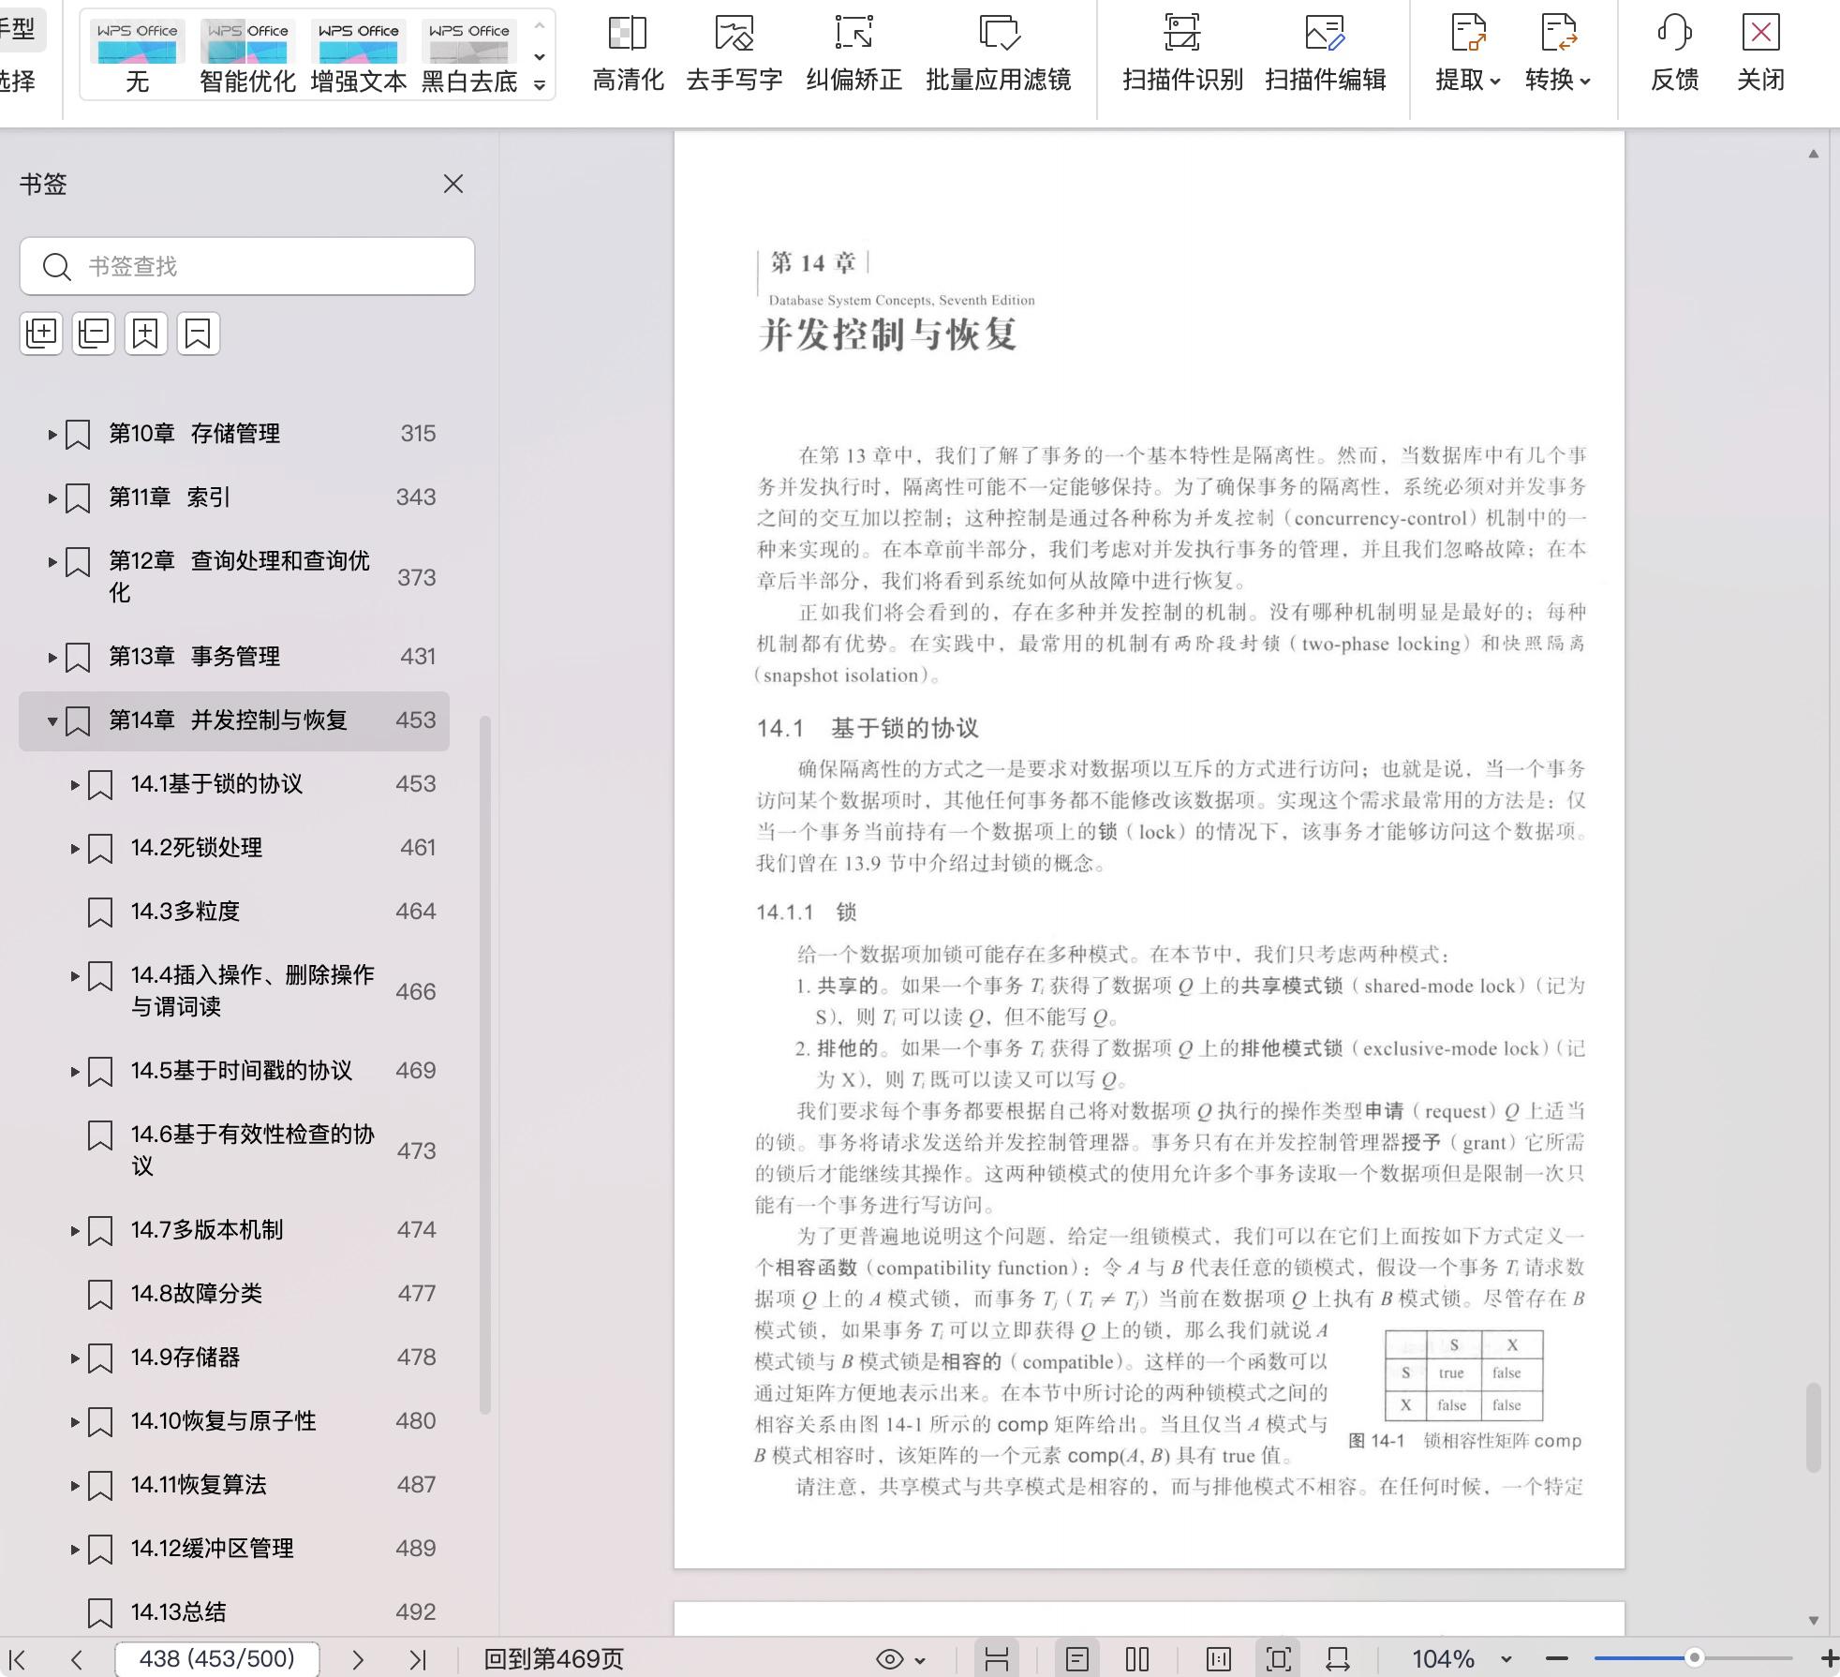1840x1677 pixels.
Task: Select the 黑白去底 filter thumbnail
Action: pos(468,56)
